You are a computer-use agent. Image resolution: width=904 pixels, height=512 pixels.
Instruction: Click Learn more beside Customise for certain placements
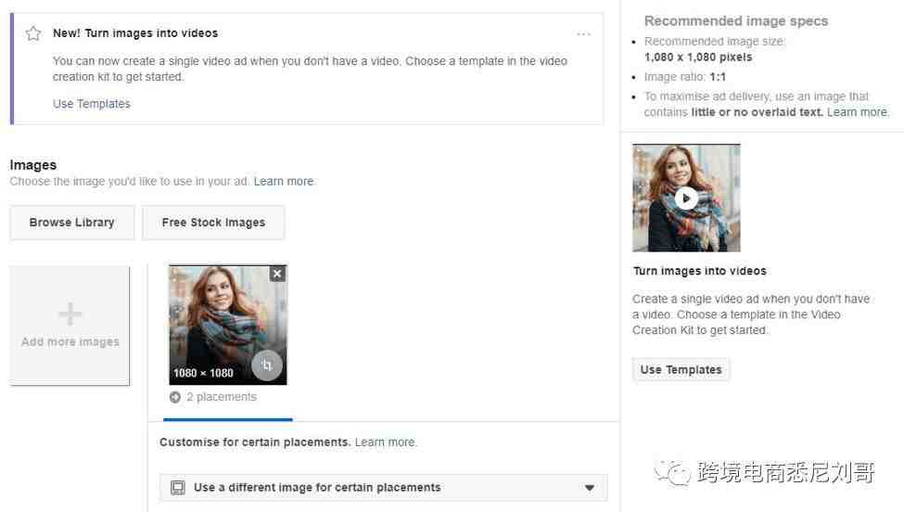[x=385, y=442]
